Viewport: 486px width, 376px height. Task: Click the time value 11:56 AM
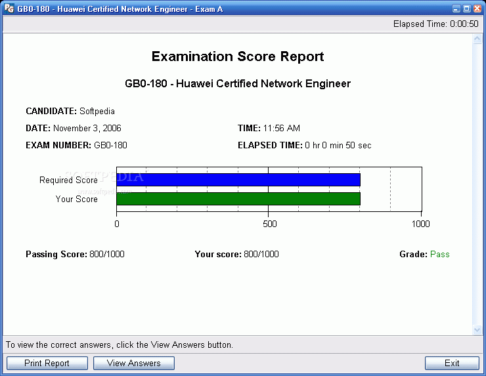282,128
